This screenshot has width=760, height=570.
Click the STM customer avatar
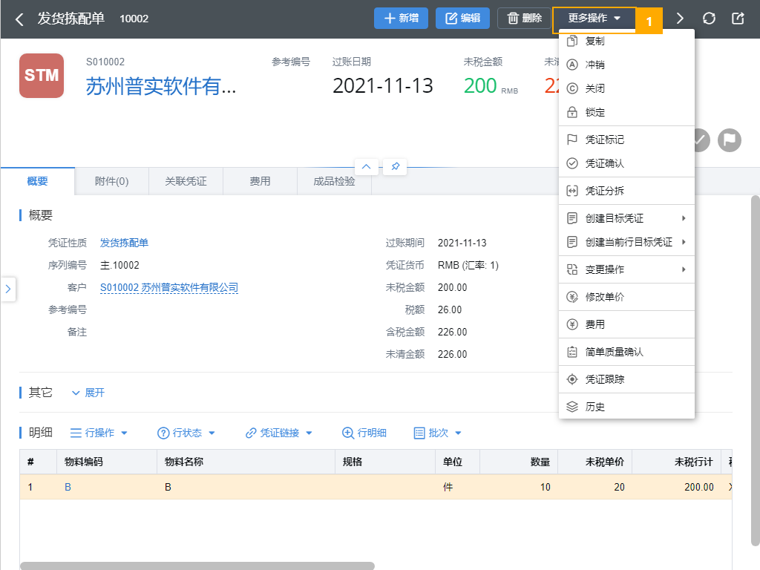[42, 76]
